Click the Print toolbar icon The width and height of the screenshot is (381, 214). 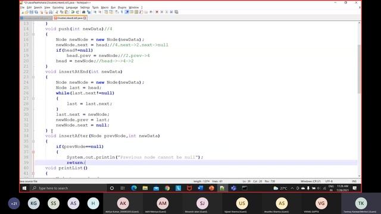click(x=51, y=12)
